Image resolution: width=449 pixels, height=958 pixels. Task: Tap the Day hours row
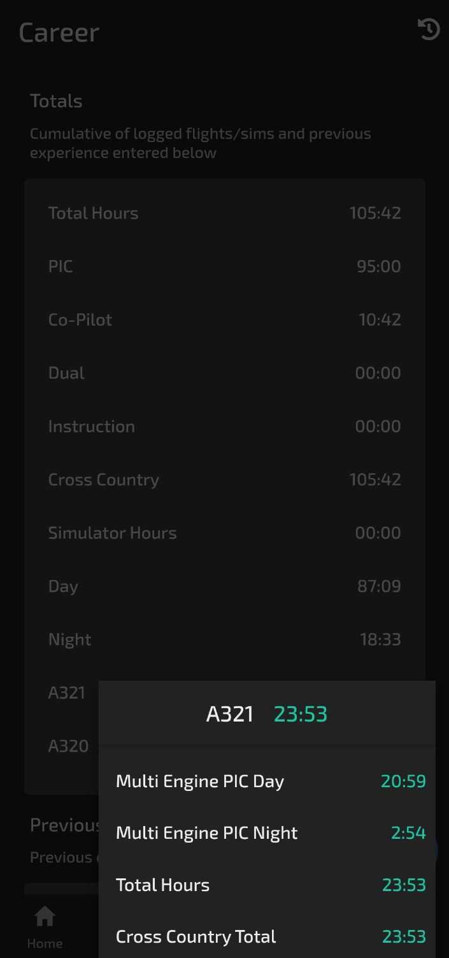(x=224, y=586)
